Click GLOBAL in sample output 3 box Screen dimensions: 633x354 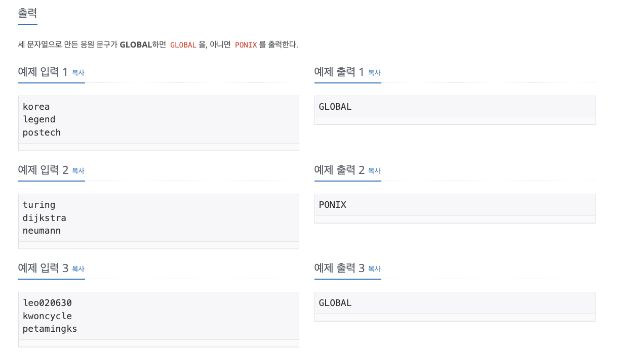pyautogui.click(x=335, y=303)
